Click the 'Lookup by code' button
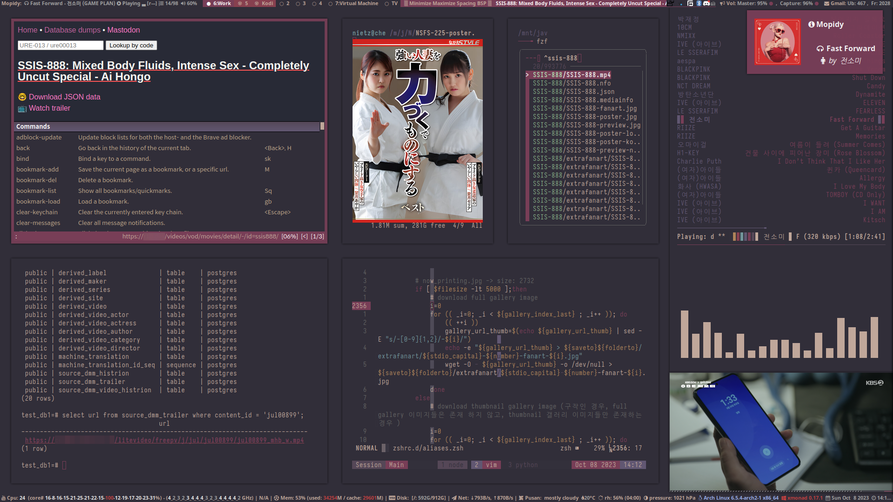893x502 pixels. pyautogui.click(x=131, y=45)
